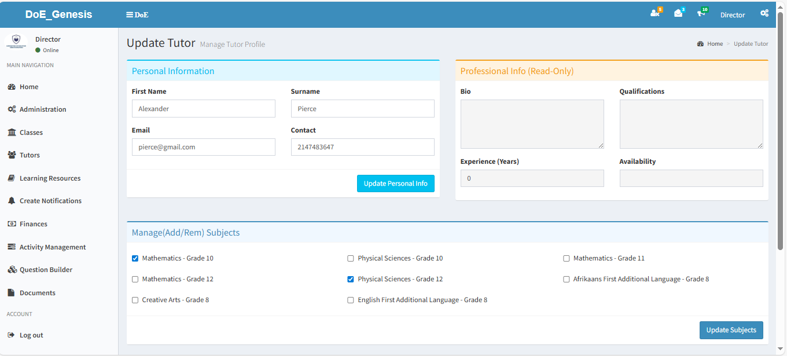
Task: Open the megaphone announcements icon with badge 10
Action: click(x=701, y=13)
